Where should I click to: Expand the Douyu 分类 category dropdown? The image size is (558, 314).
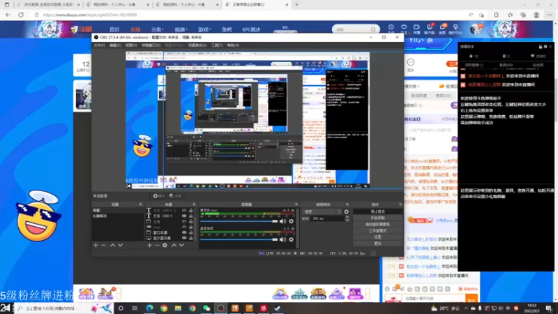click(157, 29)
